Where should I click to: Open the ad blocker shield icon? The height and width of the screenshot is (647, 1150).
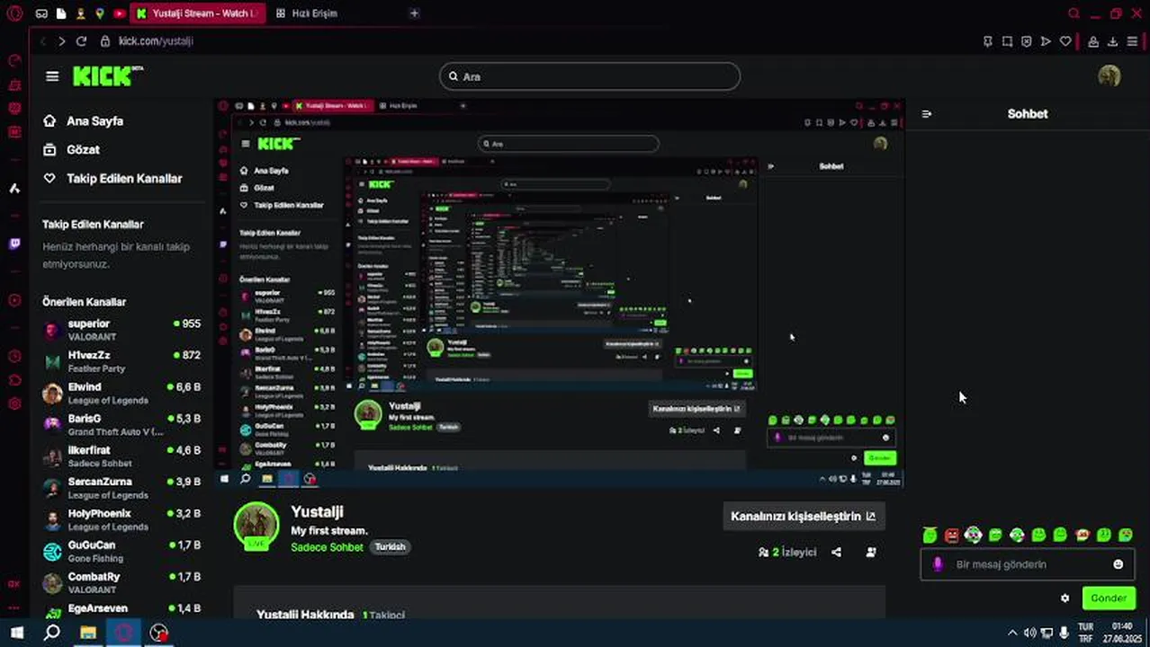(1026, 41)
